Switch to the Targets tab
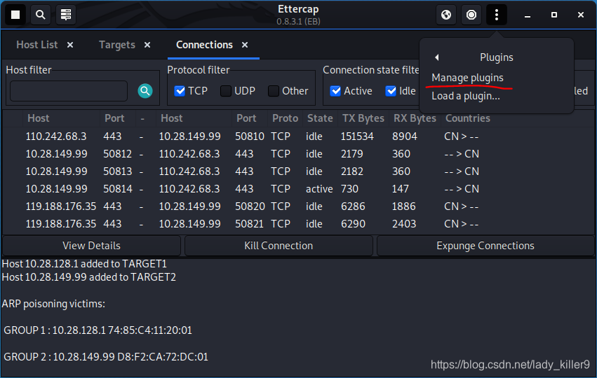 click(117, 45)
